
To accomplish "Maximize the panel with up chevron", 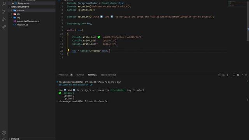I will coord(242,75).
